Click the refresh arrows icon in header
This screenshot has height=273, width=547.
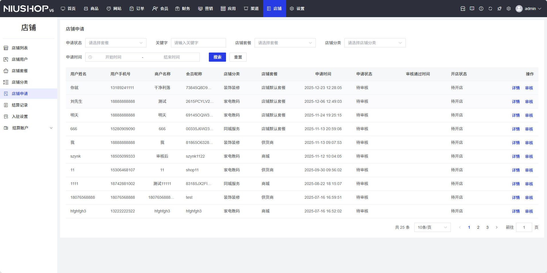pyautogui.click(x=490, y=9)
